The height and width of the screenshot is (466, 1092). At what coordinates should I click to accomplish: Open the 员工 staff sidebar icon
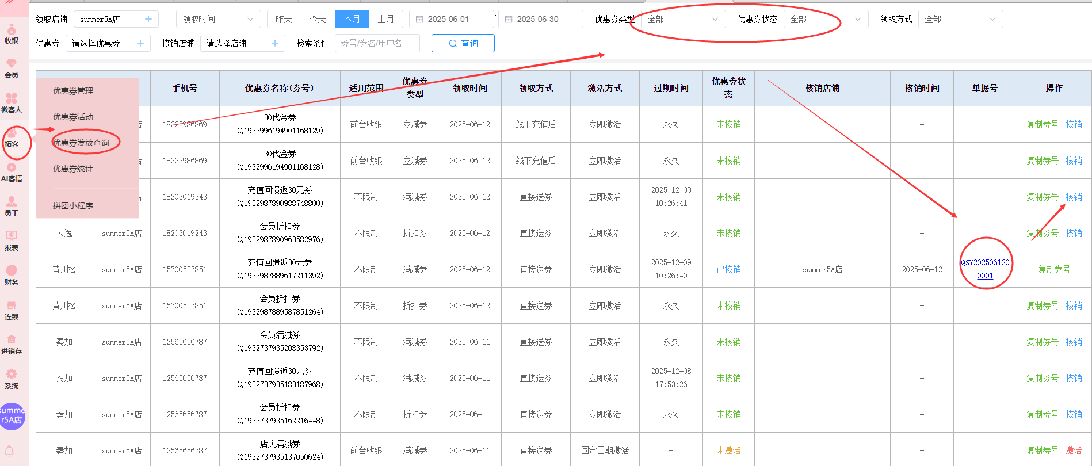point(12,207)
